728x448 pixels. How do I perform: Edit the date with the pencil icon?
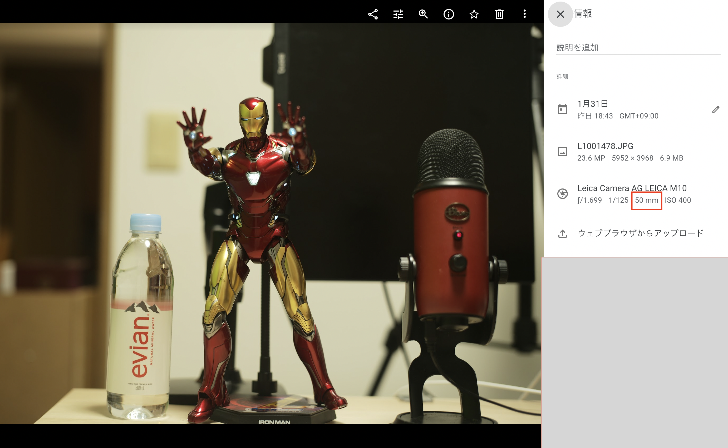coord(716,109)
